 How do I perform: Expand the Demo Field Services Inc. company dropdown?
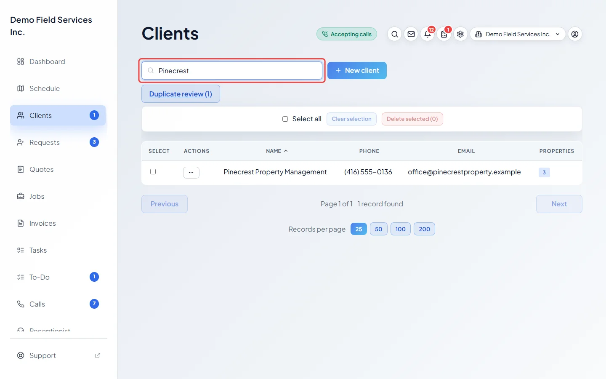518,34
